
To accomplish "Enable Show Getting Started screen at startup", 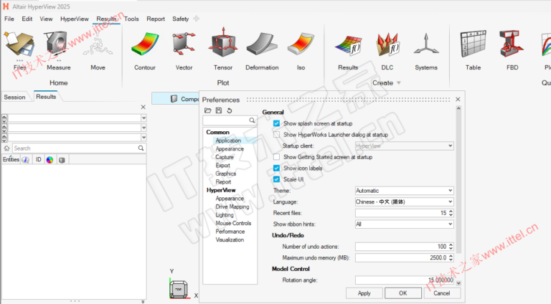I will [x=277, y=157].
